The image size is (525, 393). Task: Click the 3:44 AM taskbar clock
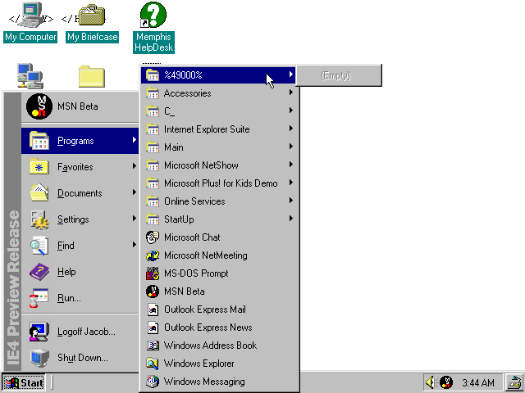[478, 382]
